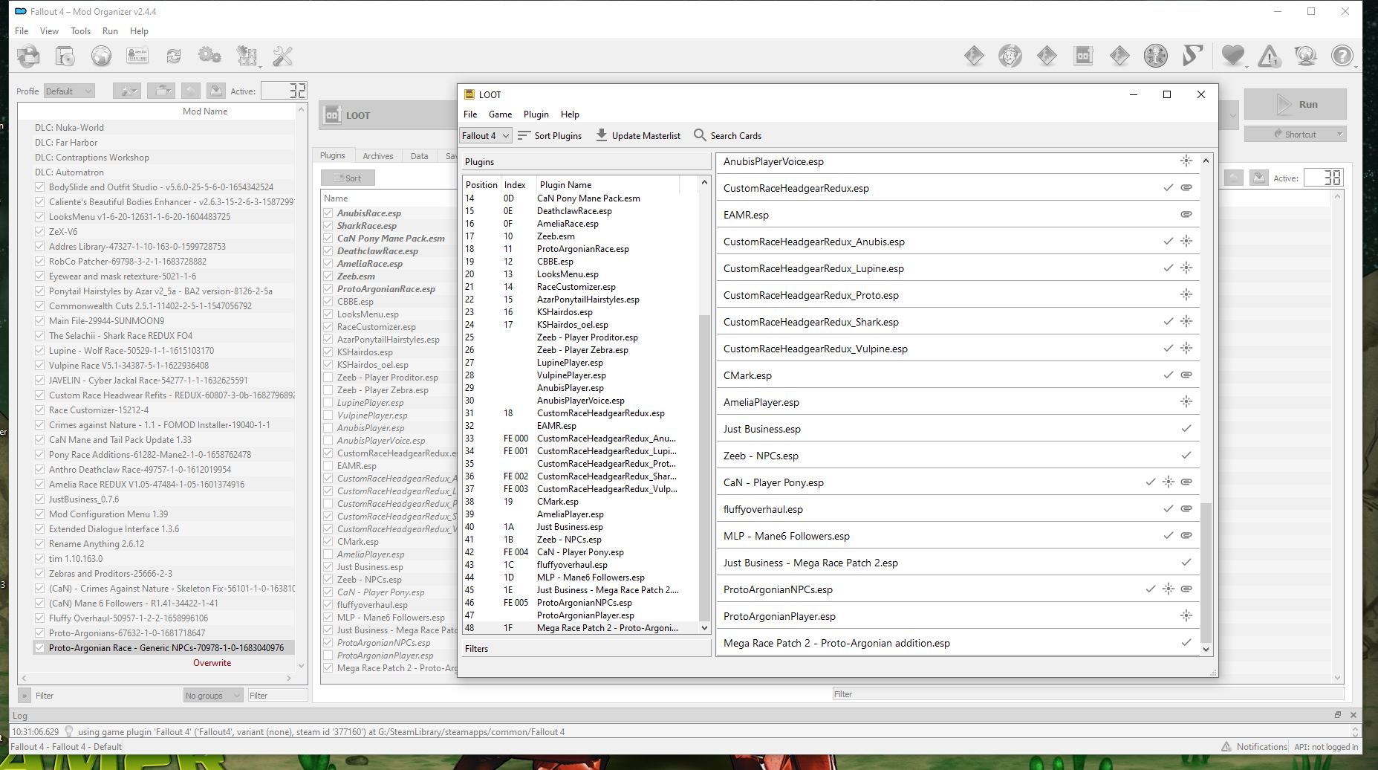Open settings wrench-and-screwdriver icon
Image resolution: width=1378 pixels, height=770 pixels.
(x=282, y=56)
